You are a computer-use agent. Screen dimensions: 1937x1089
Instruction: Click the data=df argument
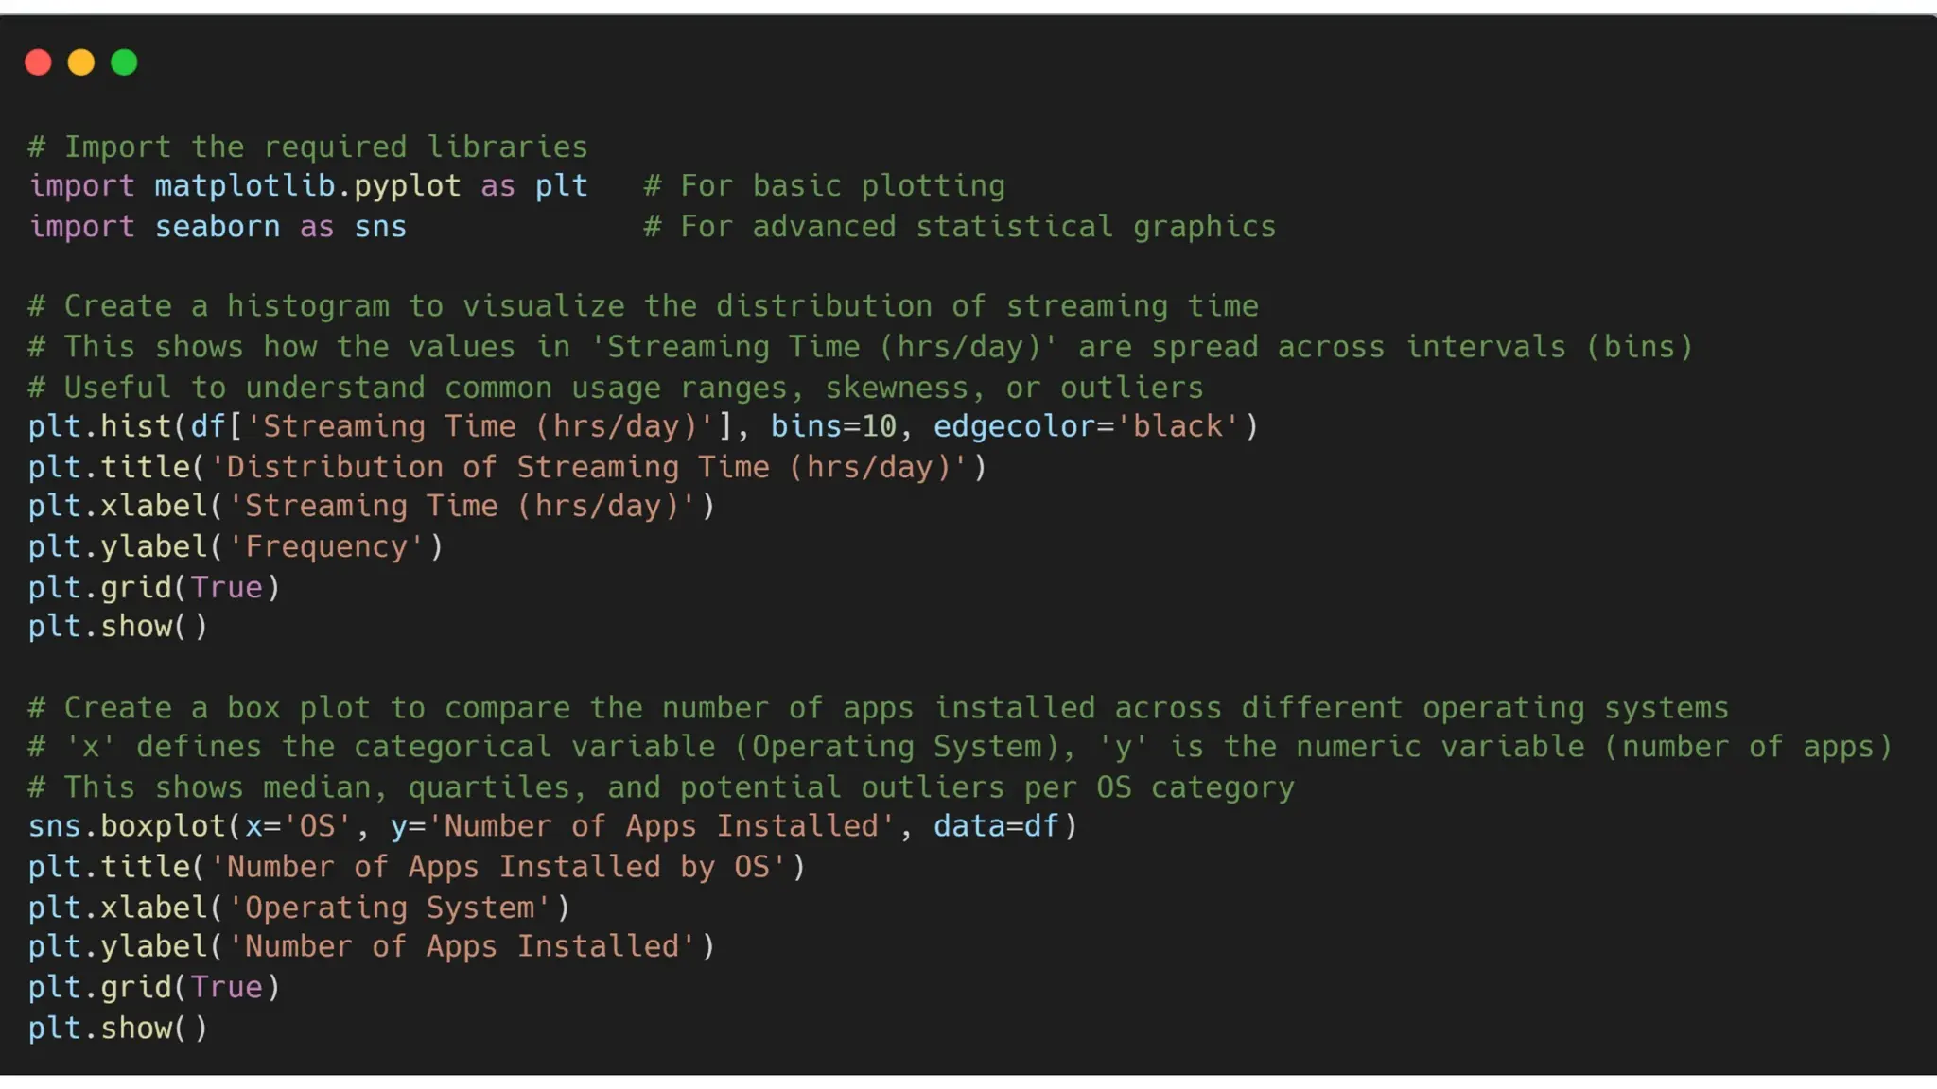click(x=995, y=826)
